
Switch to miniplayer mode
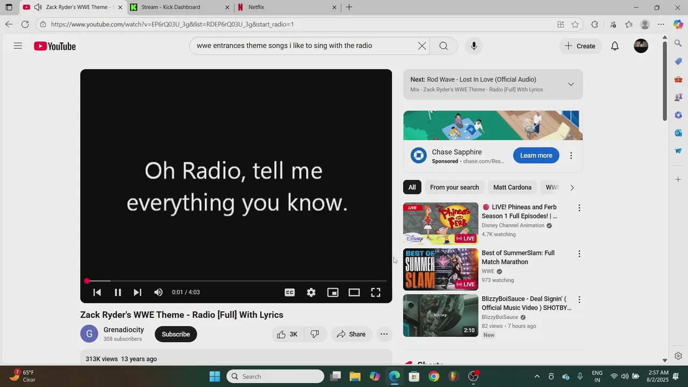(333, 292)
